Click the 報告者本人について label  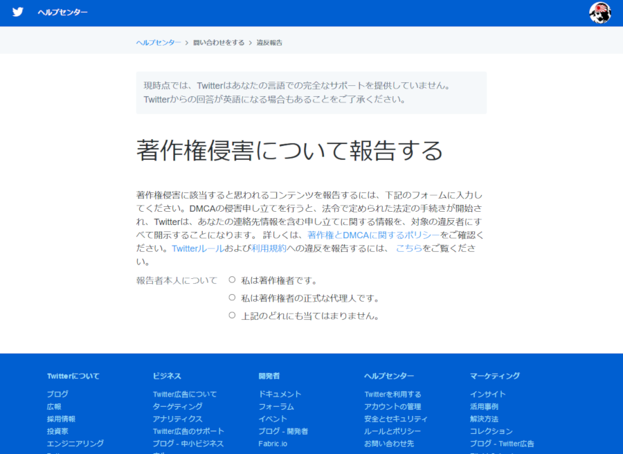(177, 280)
